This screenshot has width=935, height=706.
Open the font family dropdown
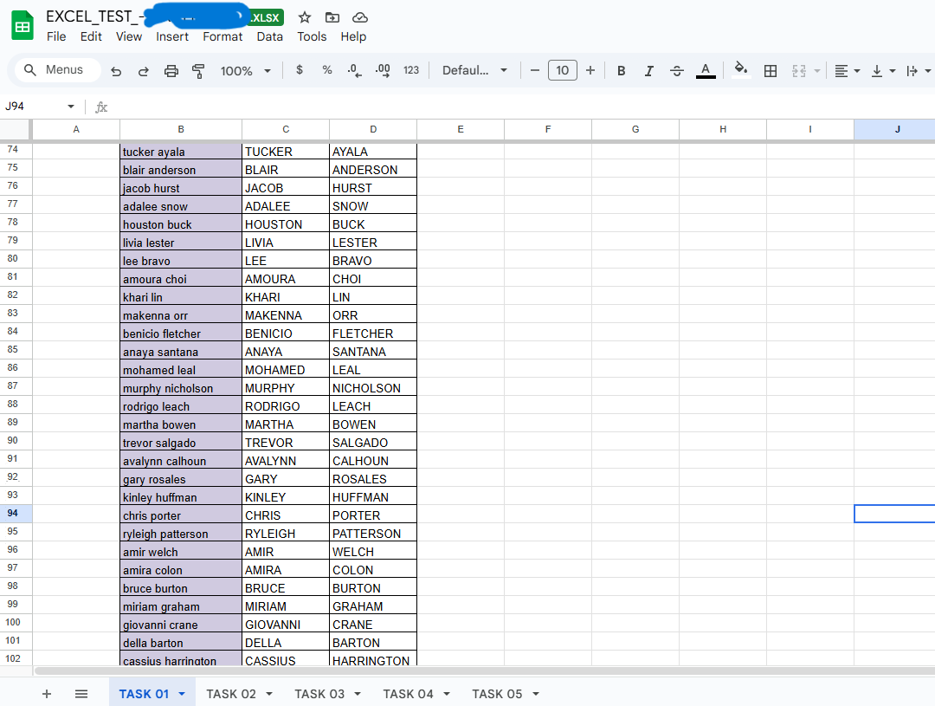click(x=474, y=70)
